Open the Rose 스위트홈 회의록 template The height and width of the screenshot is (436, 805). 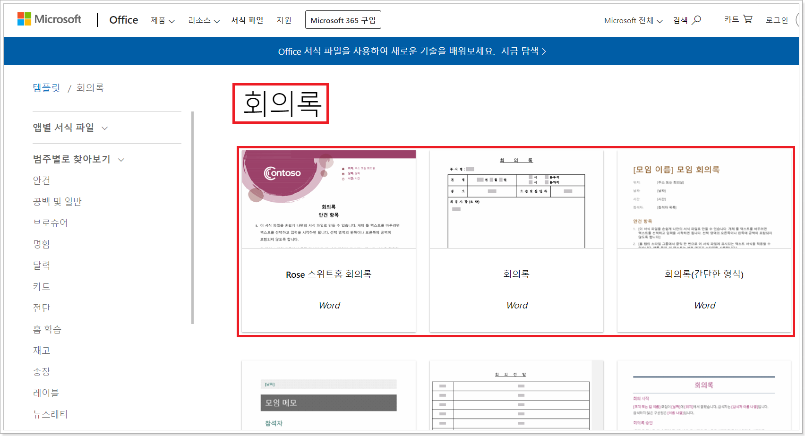(x=328, y=241)
